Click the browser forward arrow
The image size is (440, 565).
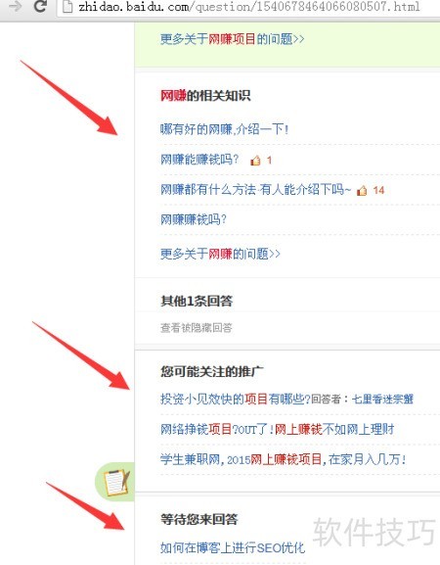[15, 6]
